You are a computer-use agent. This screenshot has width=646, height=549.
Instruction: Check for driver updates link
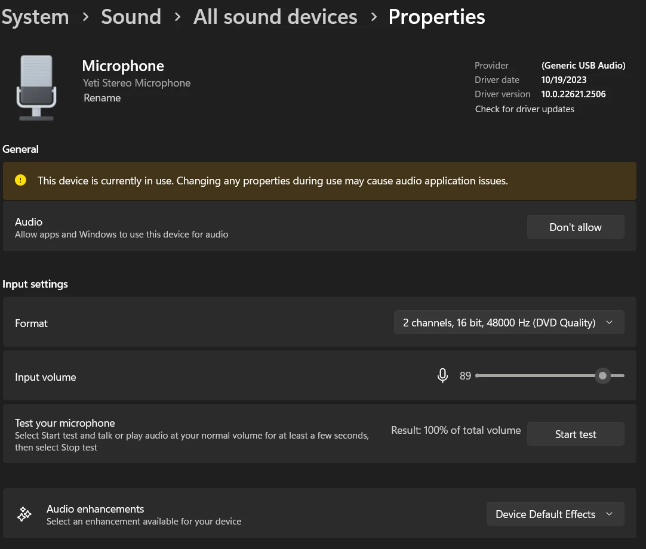click(524, 109)
